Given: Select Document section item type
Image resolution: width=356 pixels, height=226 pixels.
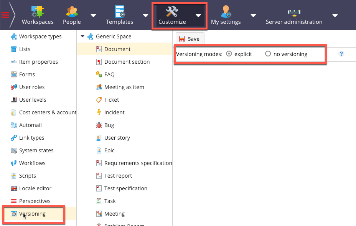Looking at the screenshot, I should point(127,62).
